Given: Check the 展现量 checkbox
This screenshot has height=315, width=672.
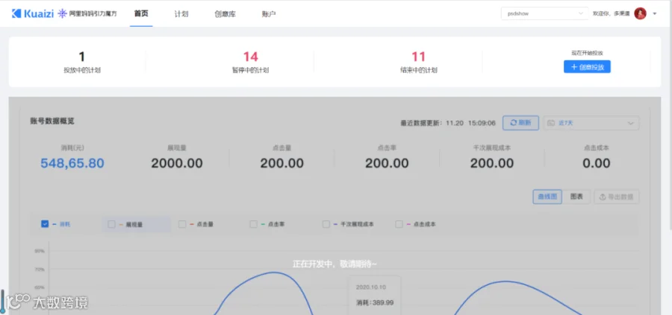Looking at the screenshot, I should coord(111,224).
